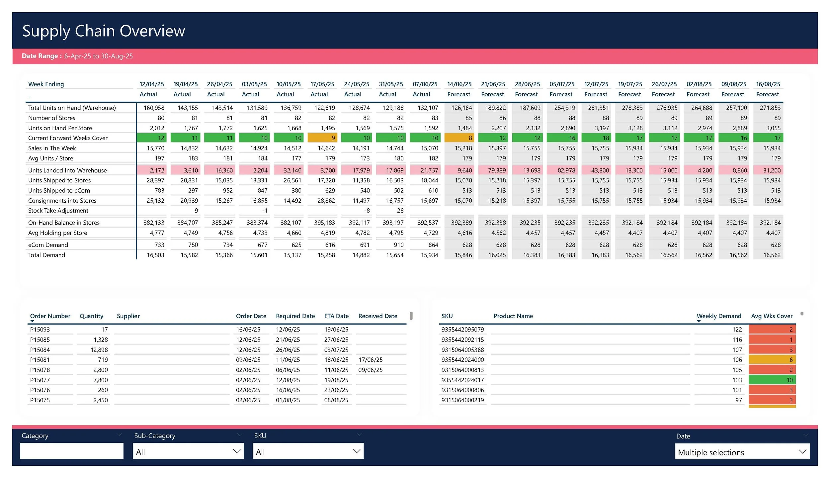Image resolution: width=830 pixels, height=478 pixels.
Task: Select order row P15084
Action: coord(40,350)
